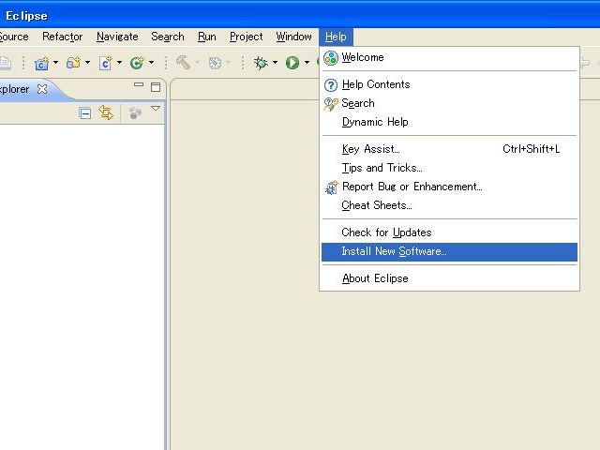Toggle Link with Editor in explorer

click(x=106, y=112)
